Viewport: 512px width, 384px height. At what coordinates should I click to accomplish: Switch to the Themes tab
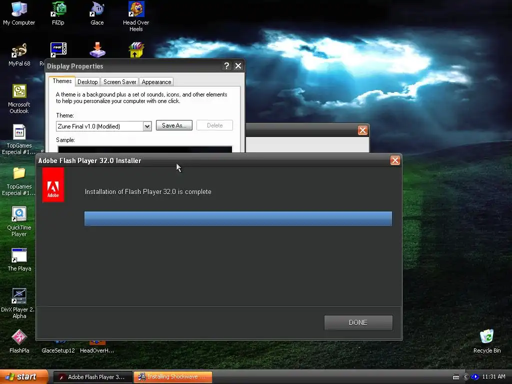pyautogui.click(x=62, y=81)
